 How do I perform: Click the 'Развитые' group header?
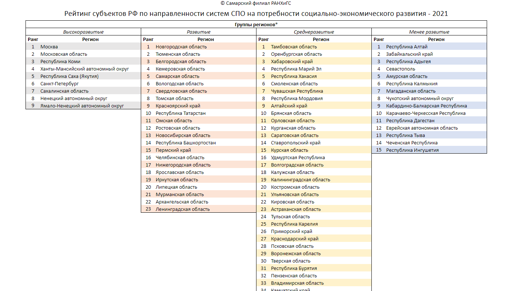coord(198,32)
